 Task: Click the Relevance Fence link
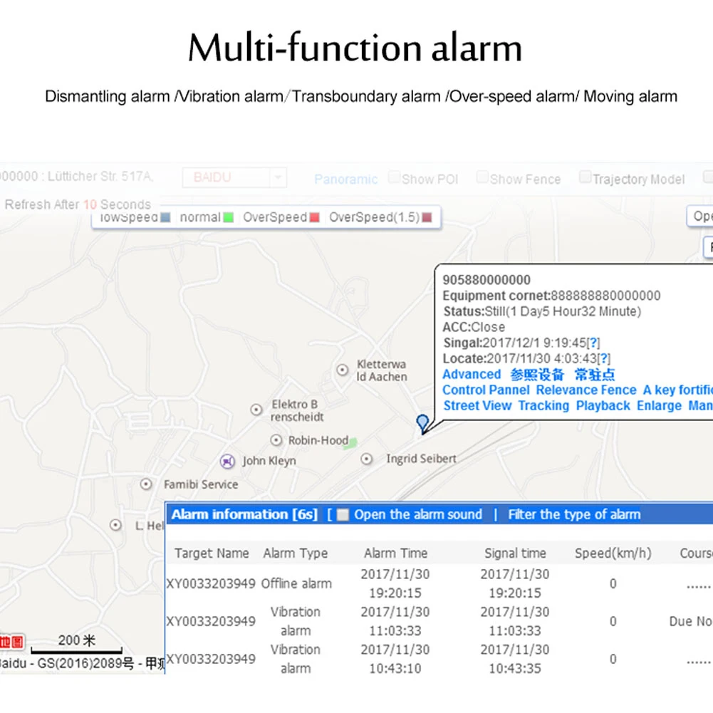click(x=586, y=390)
